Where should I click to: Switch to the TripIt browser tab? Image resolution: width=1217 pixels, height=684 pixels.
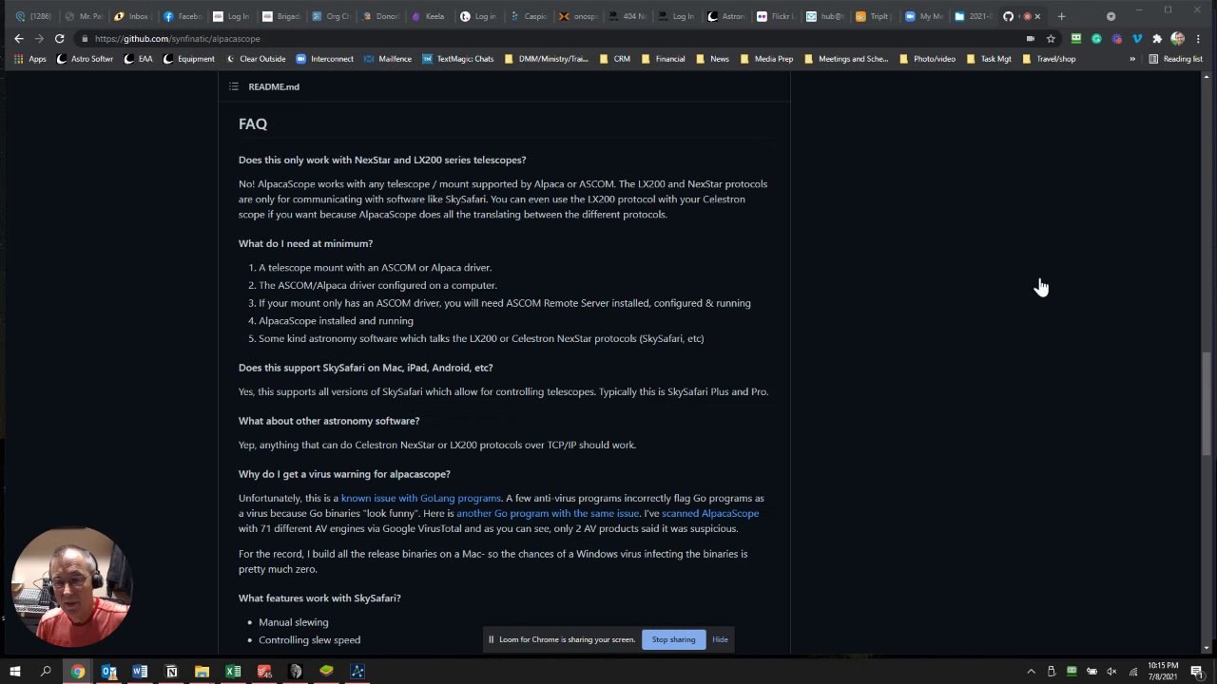point(874,16)
